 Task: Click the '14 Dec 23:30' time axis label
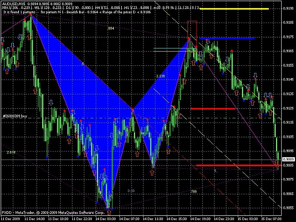[224, 219]
